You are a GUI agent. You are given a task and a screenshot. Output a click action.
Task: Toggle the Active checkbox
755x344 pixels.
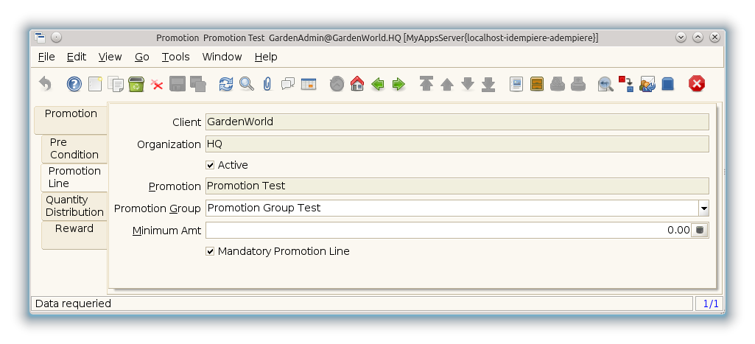(x=211, y=165)
